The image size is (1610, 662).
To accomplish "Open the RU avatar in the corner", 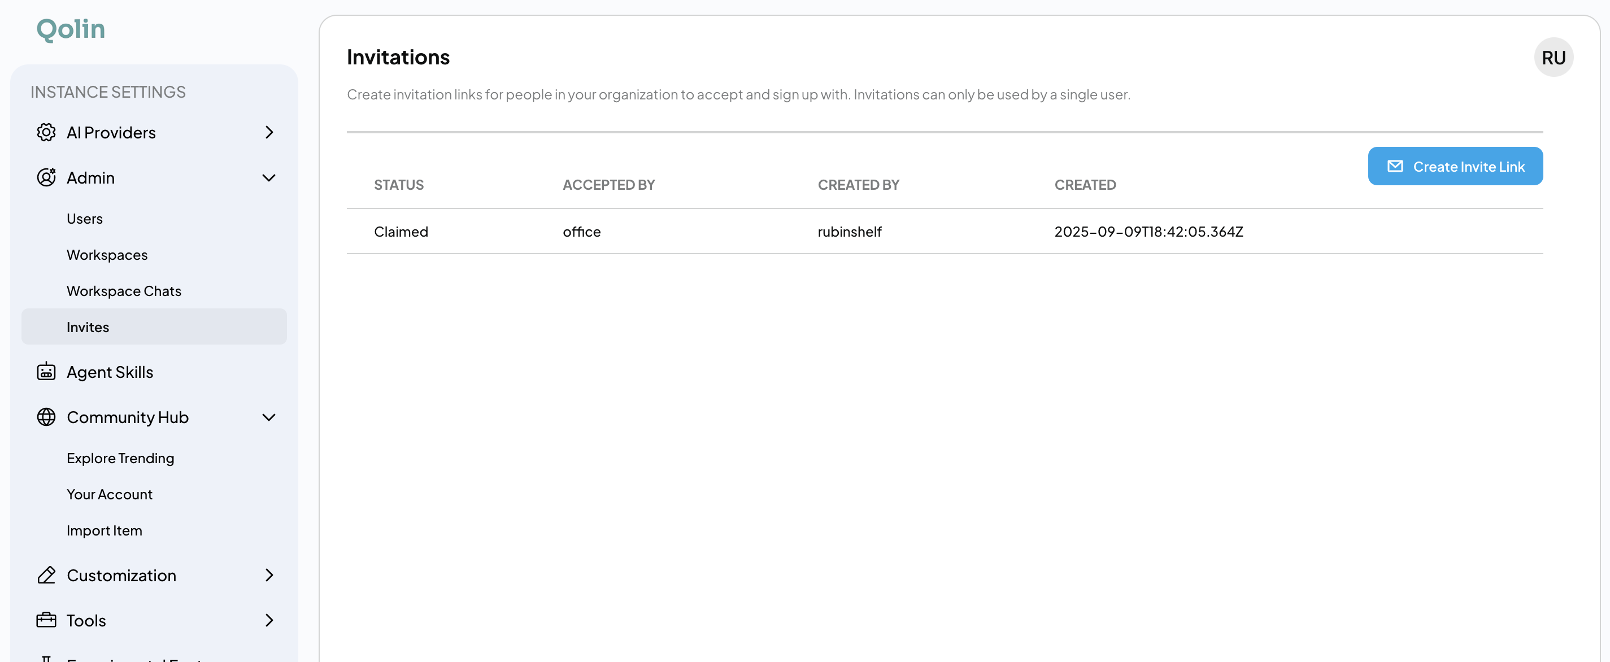I will tap(1554, 57).
